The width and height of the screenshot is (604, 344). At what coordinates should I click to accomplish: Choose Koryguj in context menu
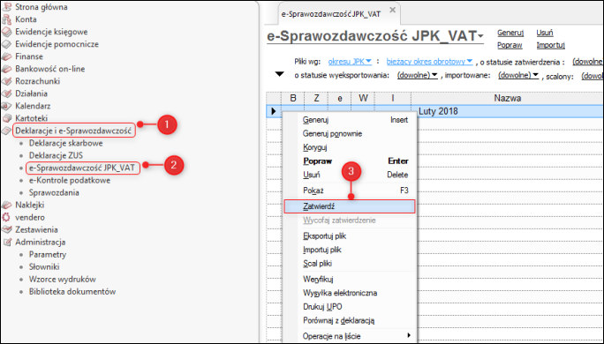350,147
